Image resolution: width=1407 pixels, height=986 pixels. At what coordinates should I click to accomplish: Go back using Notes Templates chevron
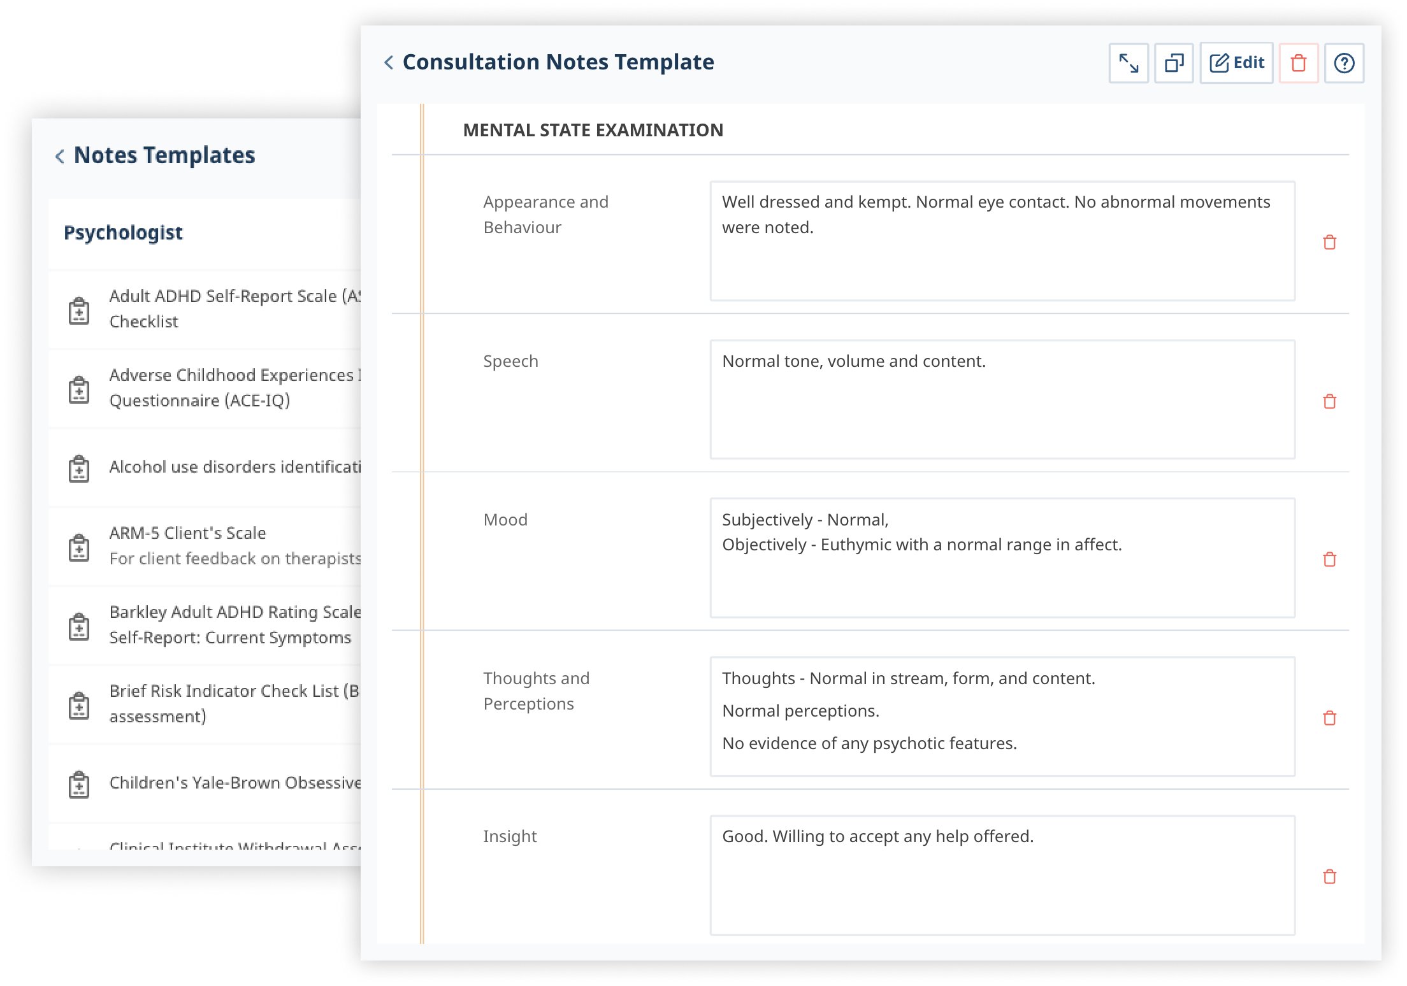point(60,156)
